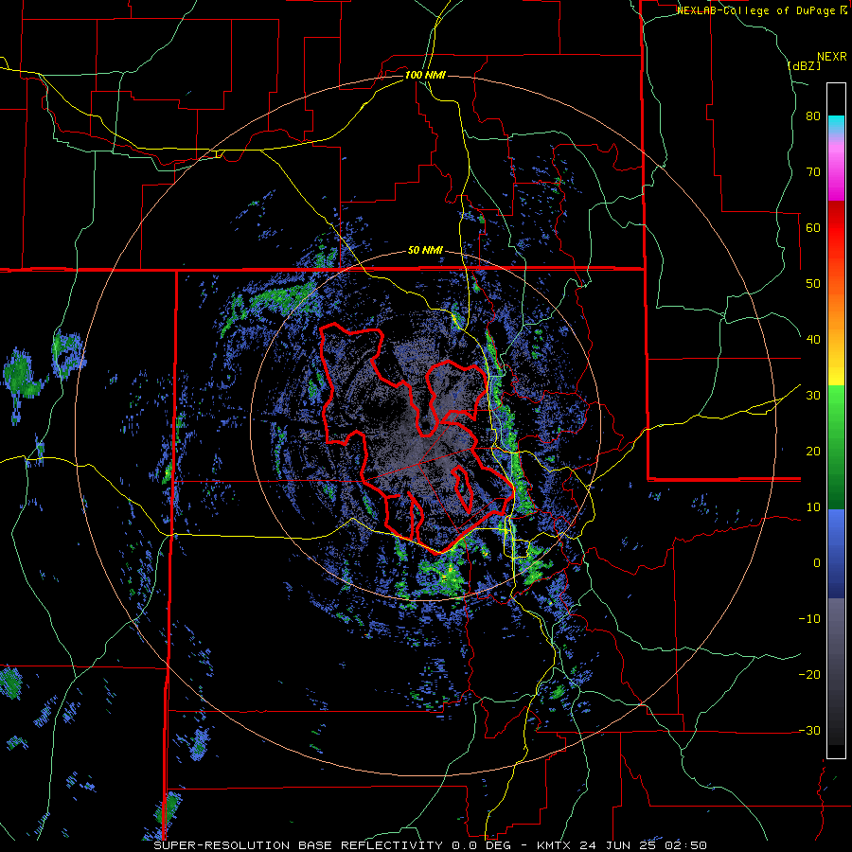
Task: Click the 60 dBZ scale value
Action: (813, 227)
